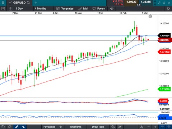Open the chart pattern tools icon
This screenshot has width=172, height=129.
tap(120, 127)
